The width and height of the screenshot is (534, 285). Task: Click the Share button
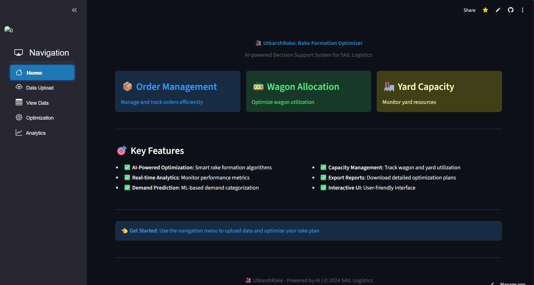(x=469, y=10)
